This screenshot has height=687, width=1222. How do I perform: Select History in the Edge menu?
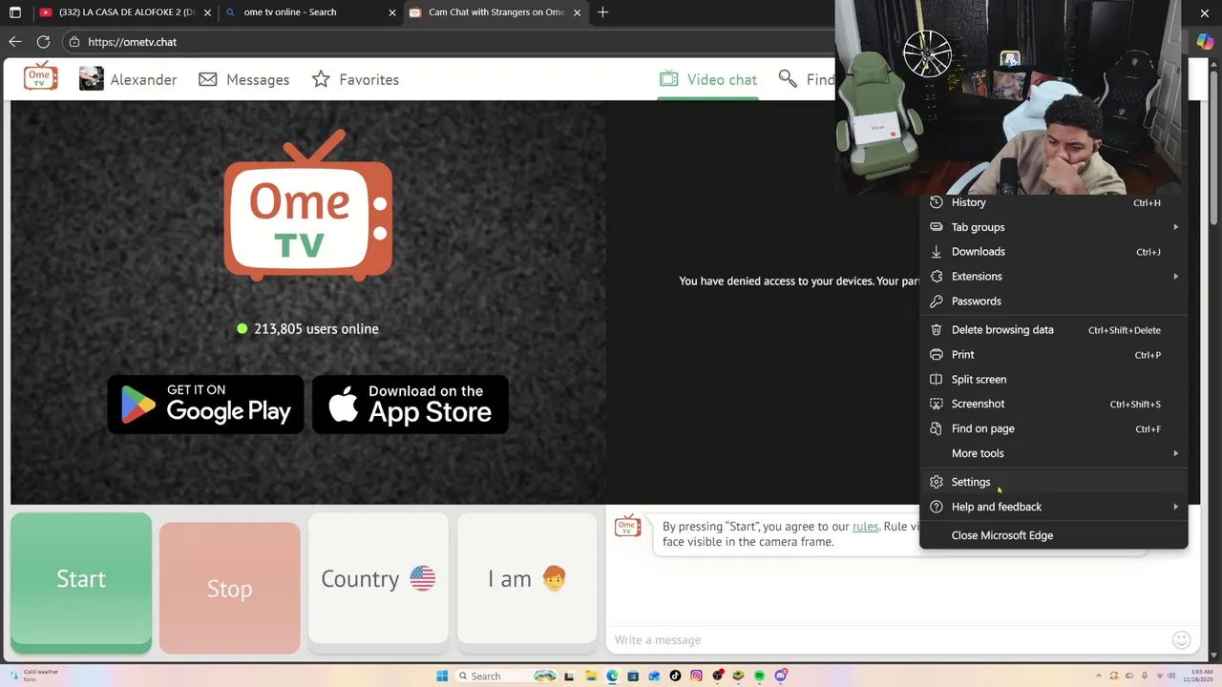coord(1054,202)
